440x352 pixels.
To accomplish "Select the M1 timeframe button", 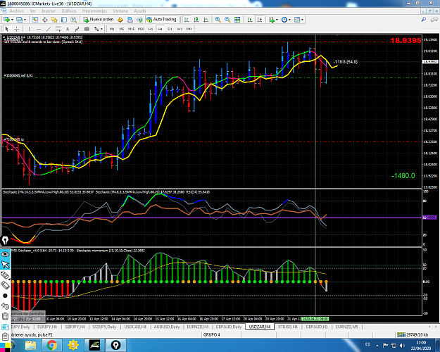I will (x=112, y=29).
